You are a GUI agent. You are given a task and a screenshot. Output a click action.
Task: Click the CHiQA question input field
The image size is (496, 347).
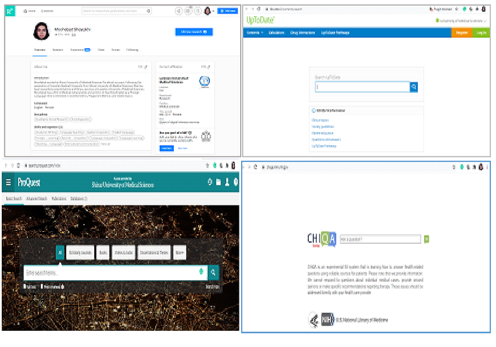coord(380,239)
